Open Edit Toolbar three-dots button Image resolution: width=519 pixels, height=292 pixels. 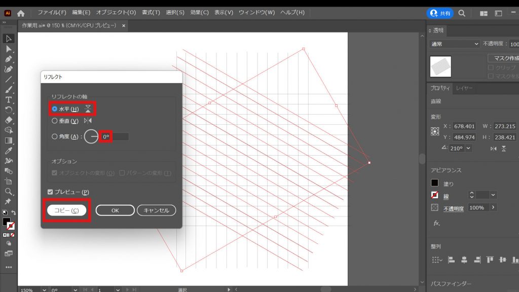(9, 267)
